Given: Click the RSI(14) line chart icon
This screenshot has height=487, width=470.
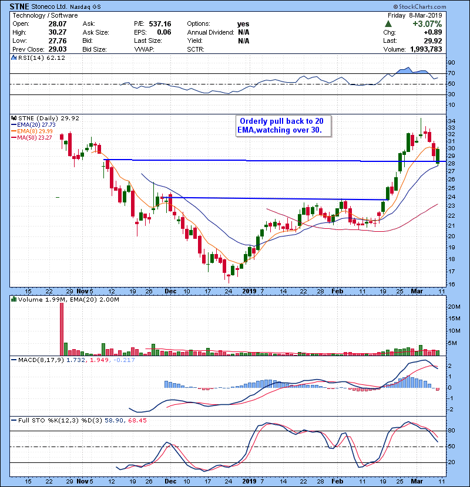Looking at the screenshot, I should pyautogui.click(x=14, y=58).
